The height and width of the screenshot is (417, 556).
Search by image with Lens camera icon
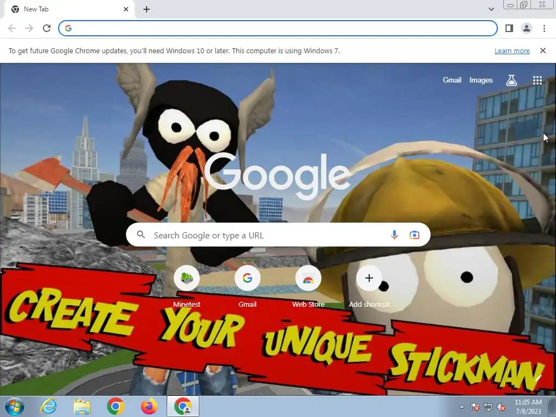(x=414, y=235)
